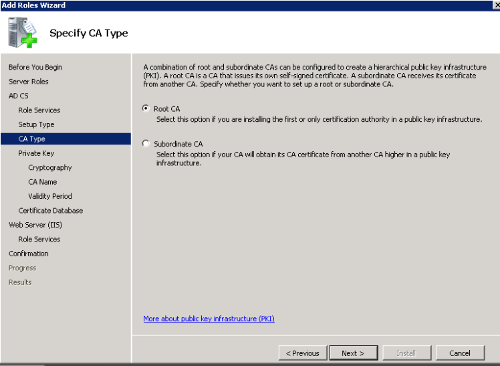Go to Before You Begin step

point(35,67)
